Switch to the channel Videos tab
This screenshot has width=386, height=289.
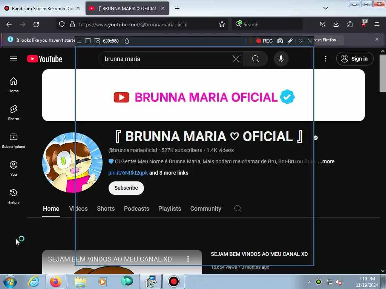tap(78, 208)
